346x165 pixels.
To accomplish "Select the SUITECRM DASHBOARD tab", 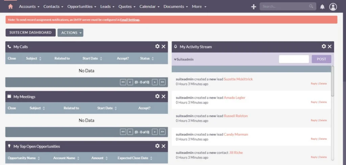I will click(x=30, y=32).
